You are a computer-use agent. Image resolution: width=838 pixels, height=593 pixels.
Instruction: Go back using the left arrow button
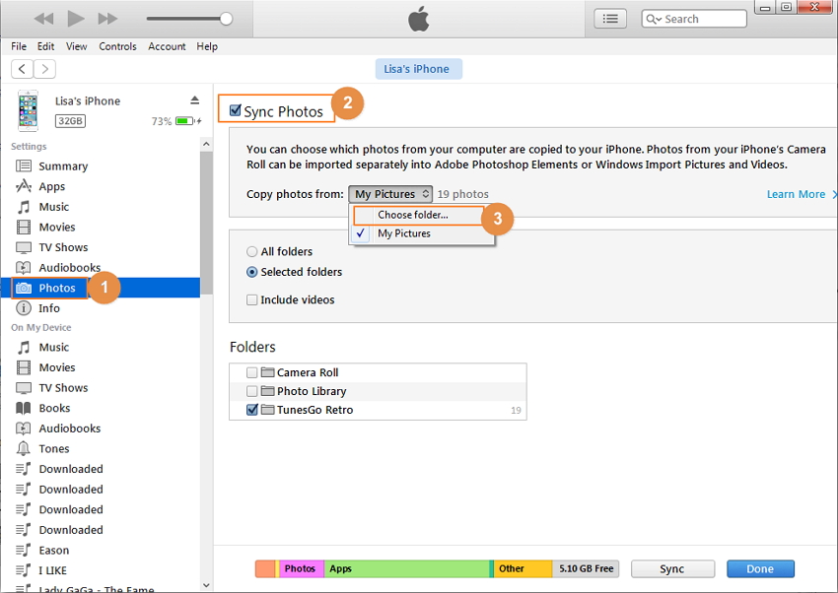tap(22, 69)
